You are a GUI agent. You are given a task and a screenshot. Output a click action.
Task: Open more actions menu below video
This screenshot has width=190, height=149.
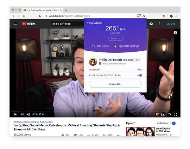pyautogui.click(x=119, y=135)
